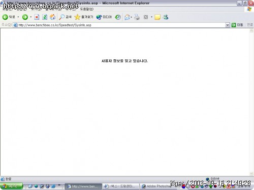This screenshot has width=254, height=190.
Task: Expand the quick launch overflow chevron
Action: (59, 185)
